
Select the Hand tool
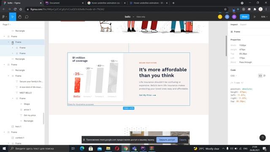point(20,17)
